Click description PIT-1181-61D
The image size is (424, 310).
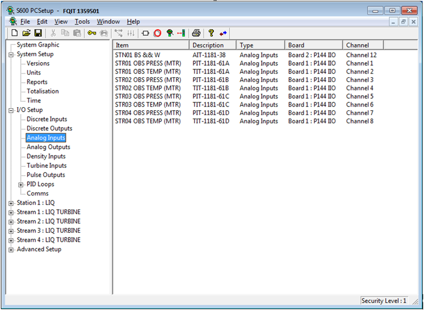point(211,113)
